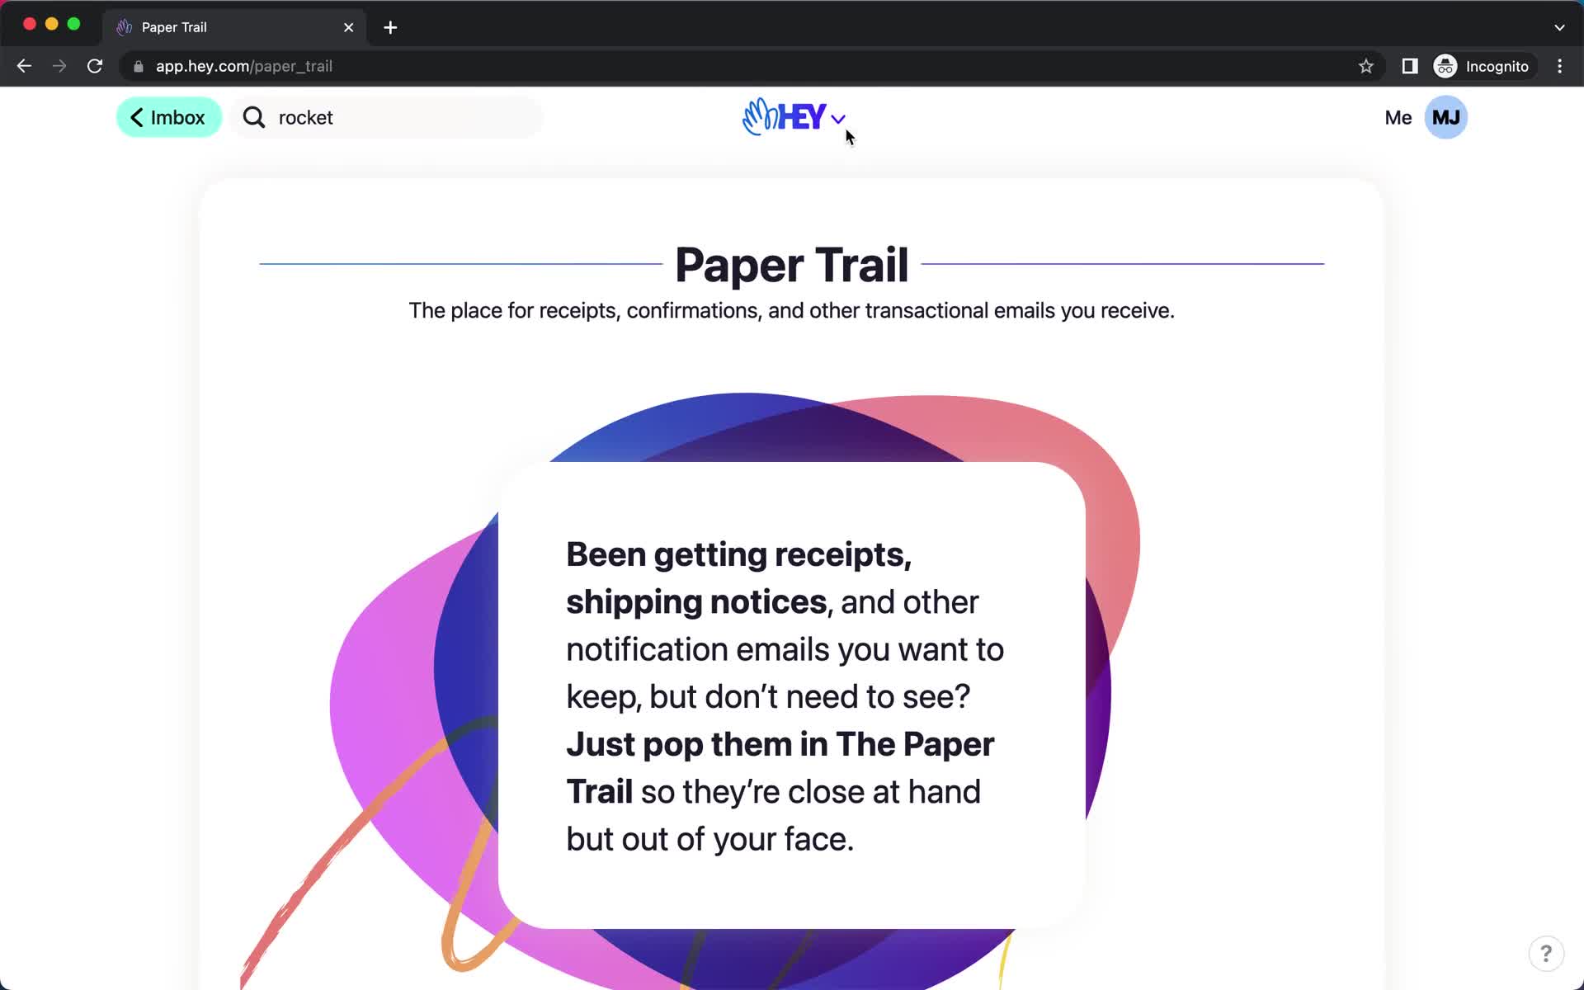Click the search icon
The image size is (1584, 990).
(x=252, y=117)
